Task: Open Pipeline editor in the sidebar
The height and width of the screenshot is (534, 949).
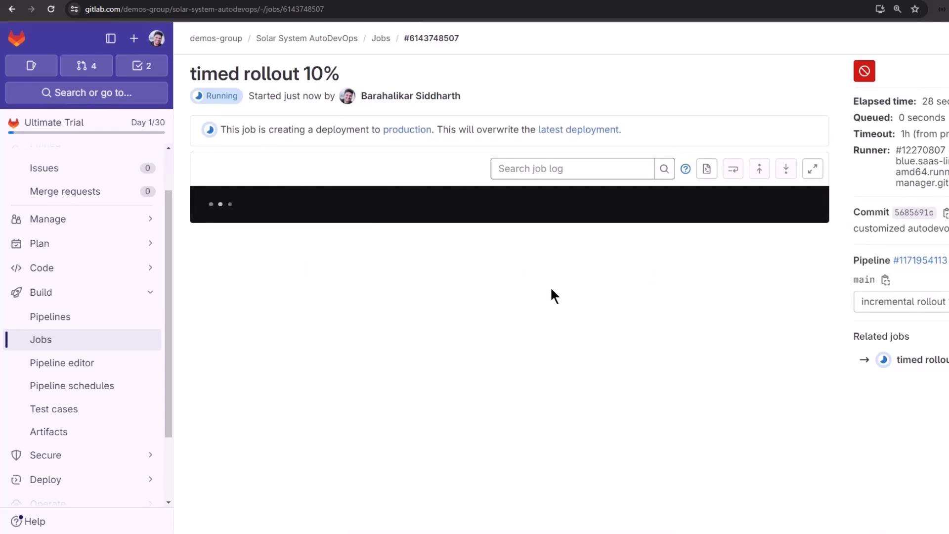Action: coord(62,363)
